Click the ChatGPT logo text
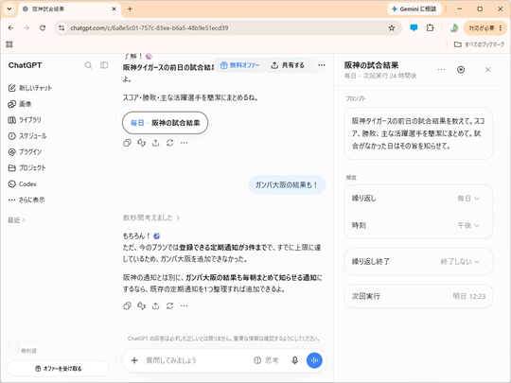 click(x=26, y=65)
